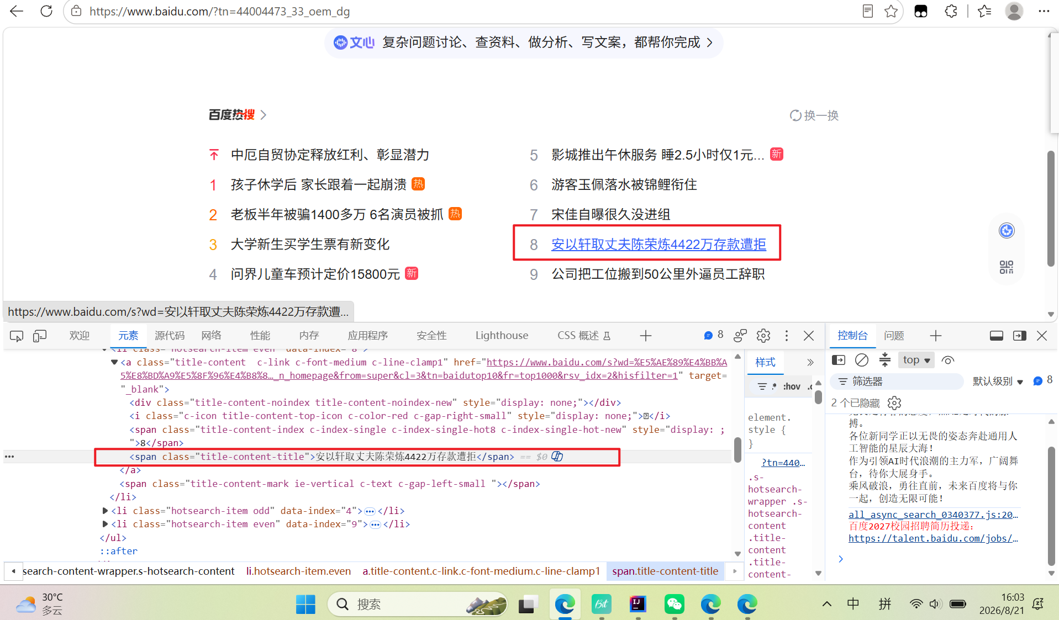This screenshot has width=1059, height=620.
Task: Open the 性能 tab
Action: [260, 336]
